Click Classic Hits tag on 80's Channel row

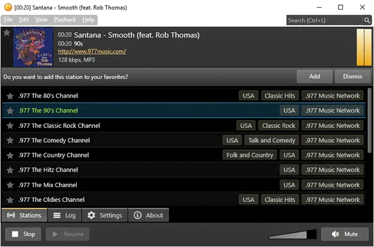[x=280, y=96]
